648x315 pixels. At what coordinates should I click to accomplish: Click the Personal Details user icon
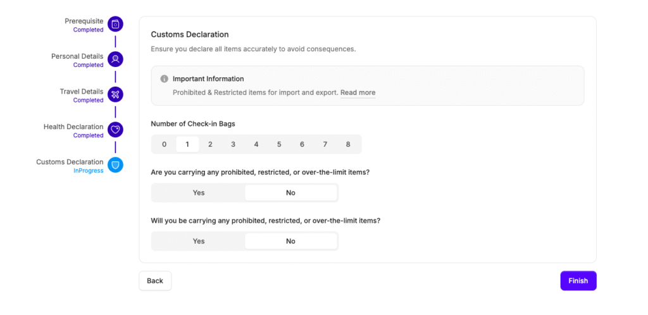[115, 59]
